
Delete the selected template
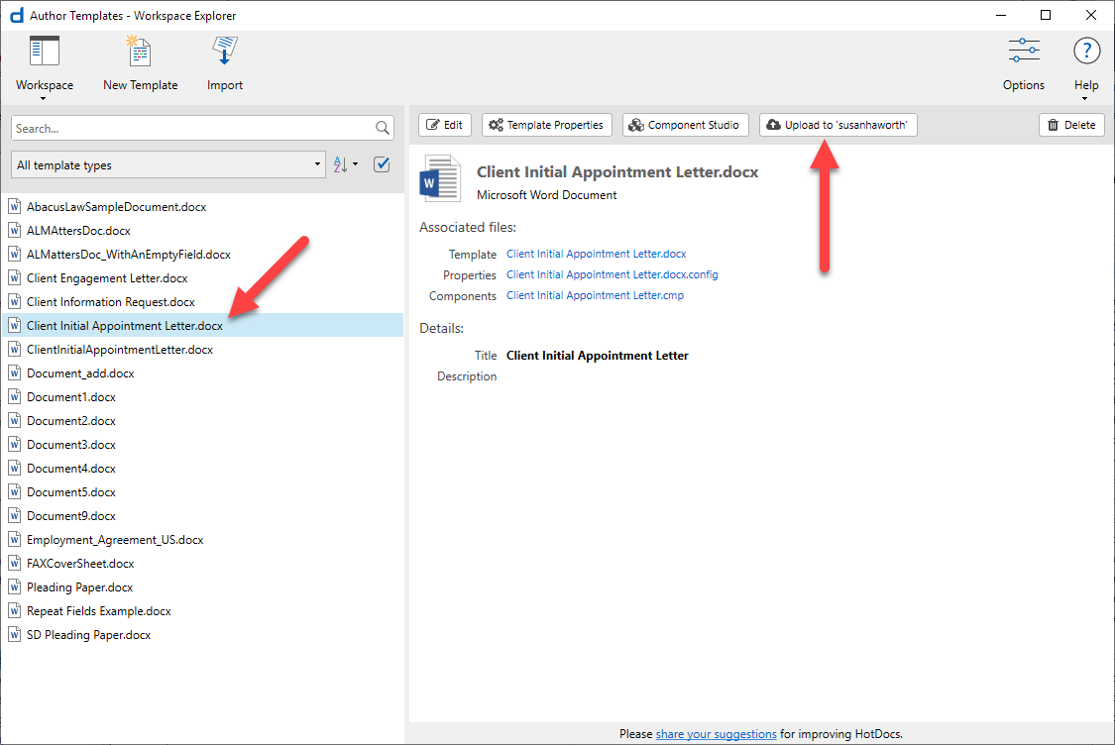[x=1071, y=125]
